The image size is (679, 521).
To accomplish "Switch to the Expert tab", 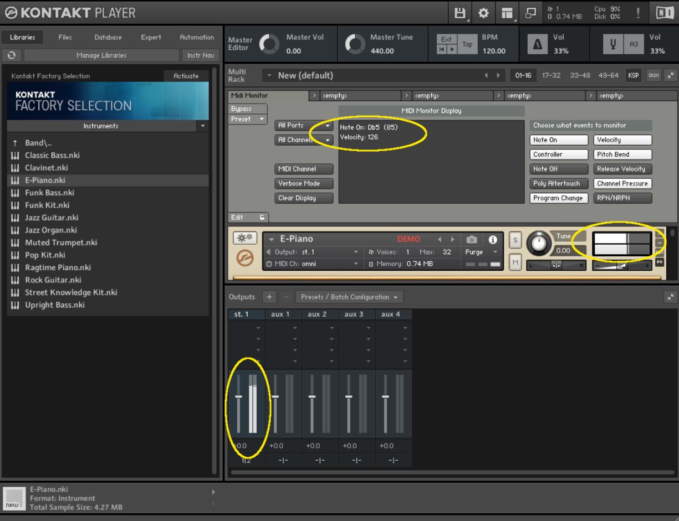I will pos(151,38).
